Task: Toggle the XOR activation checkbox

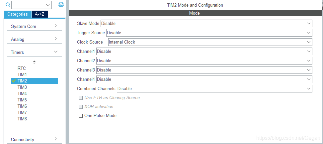Action: [81, 107]
